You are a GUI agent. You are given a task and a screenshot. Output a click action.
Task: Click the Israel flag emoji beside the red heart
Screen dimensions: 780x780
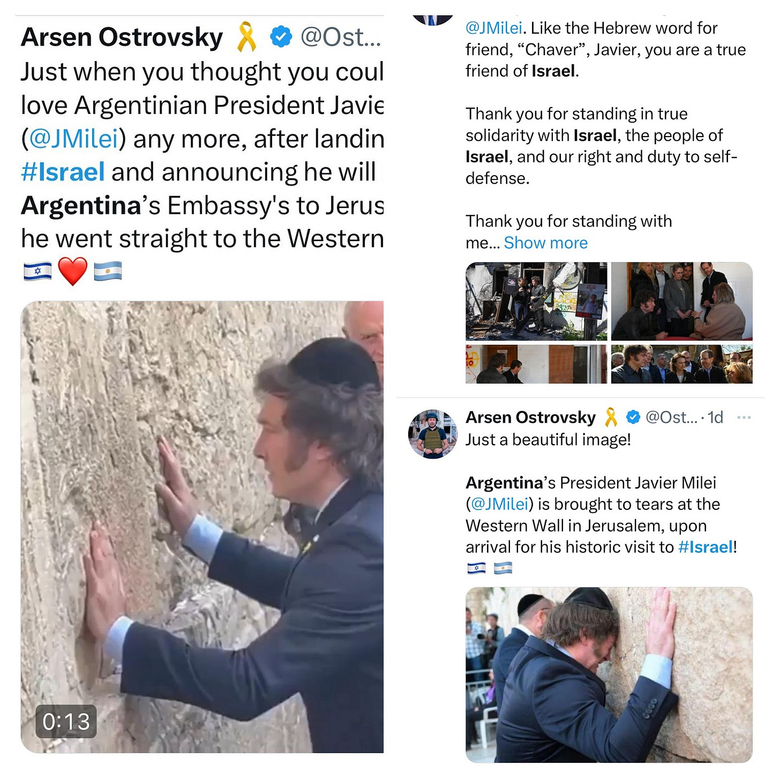pos(37,271)
